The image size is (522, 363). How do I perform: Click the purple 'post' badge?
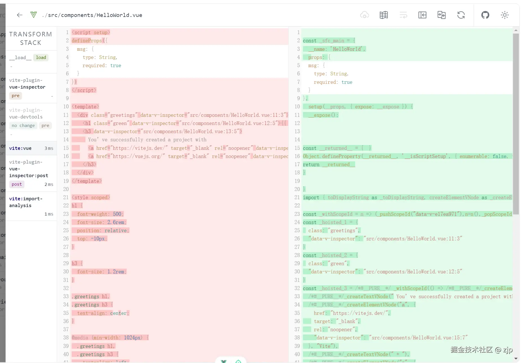17,184
